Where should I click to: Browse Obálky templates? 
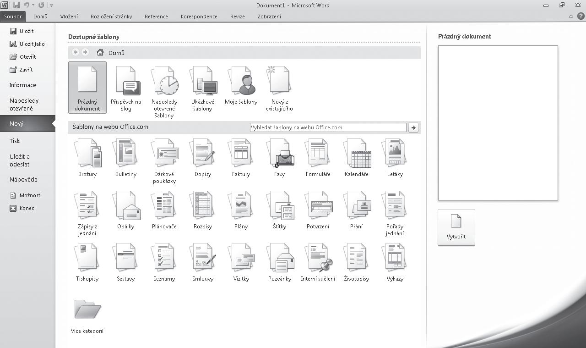126,210
